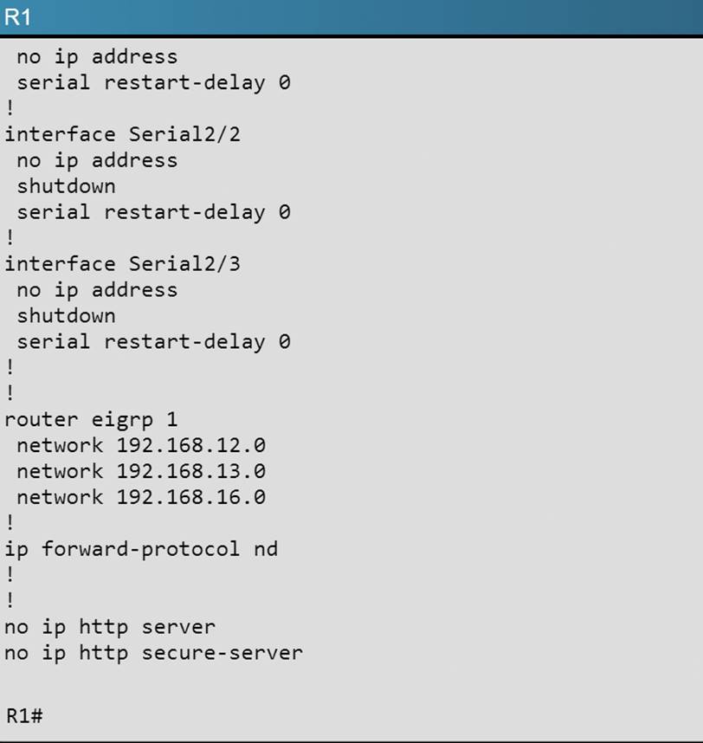Click the network 192.168.13.0 statement
The width and height of the screenshot is (703, 743).
coord(140,472)
